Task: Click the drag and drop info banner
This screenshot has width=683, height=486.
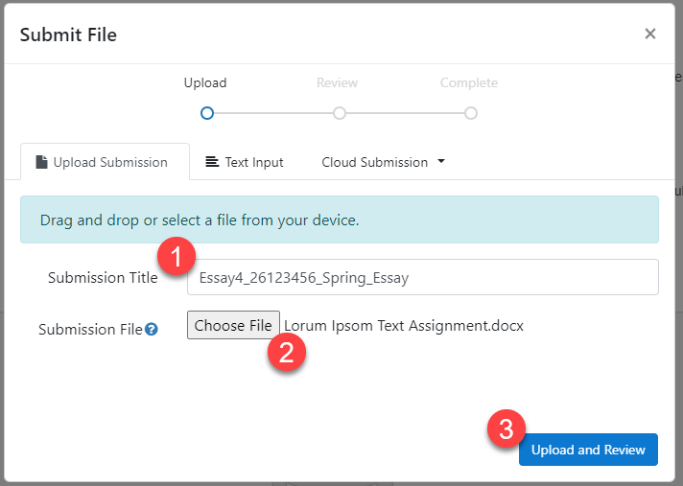Action: pyautogui.click(x=340, y=220)
